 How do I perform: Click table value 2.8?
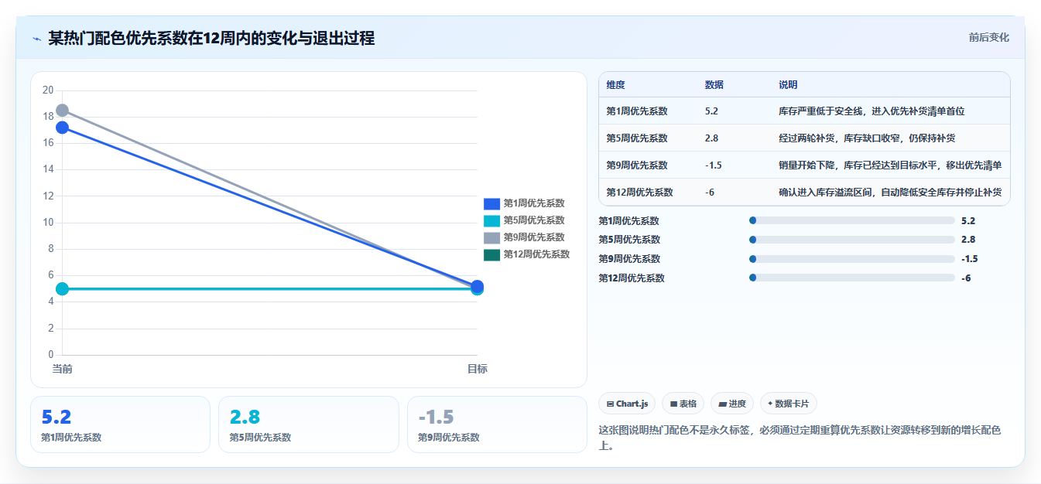[711, 138]
